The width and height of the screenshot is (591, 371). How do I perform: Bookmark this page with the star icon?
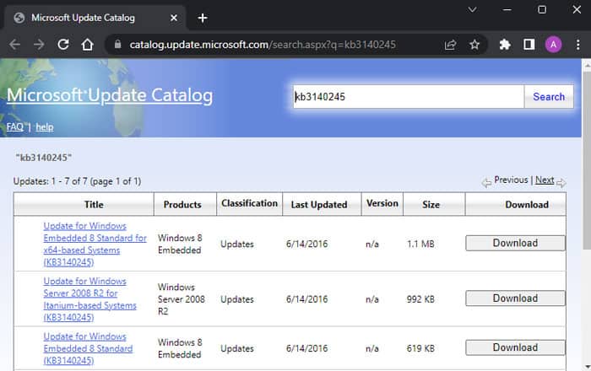[x=474, y=45]
